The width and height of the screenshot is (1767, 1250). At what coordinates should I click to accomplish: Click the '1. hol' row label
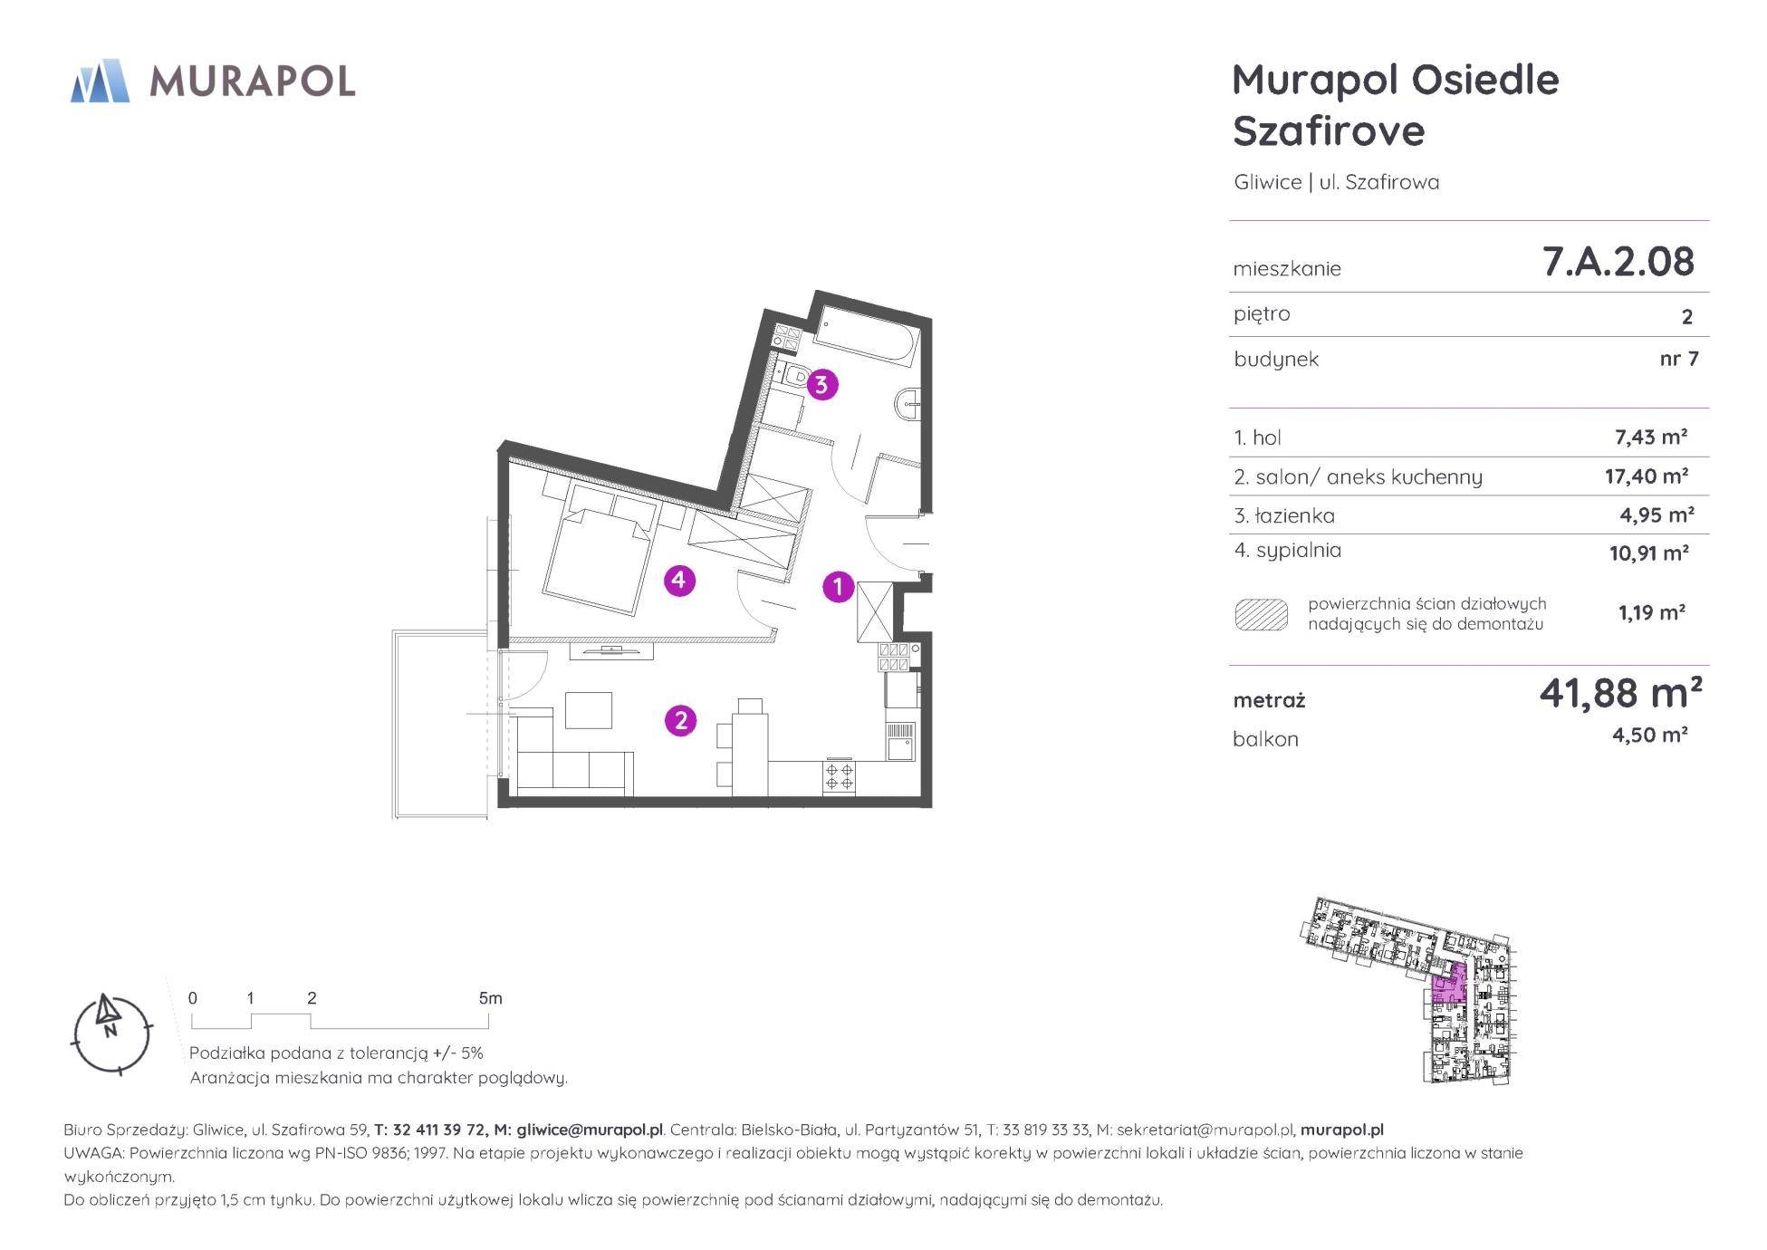(x=1257, y=437)
